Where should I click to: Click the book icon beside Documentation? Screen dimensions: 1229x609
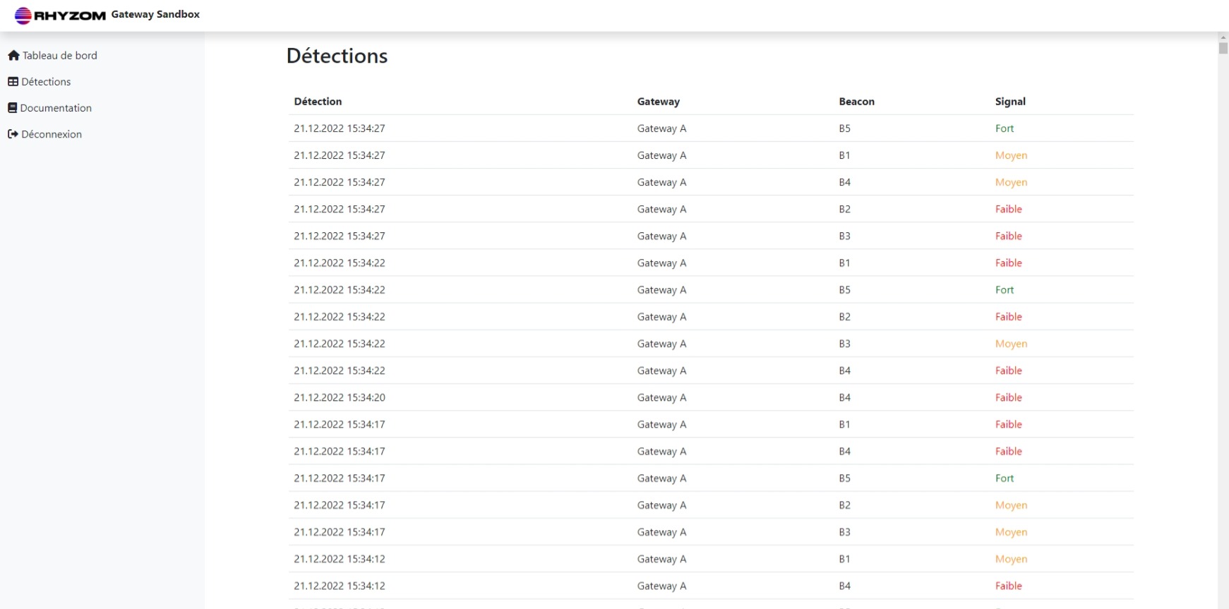click(x=12, y=108)
